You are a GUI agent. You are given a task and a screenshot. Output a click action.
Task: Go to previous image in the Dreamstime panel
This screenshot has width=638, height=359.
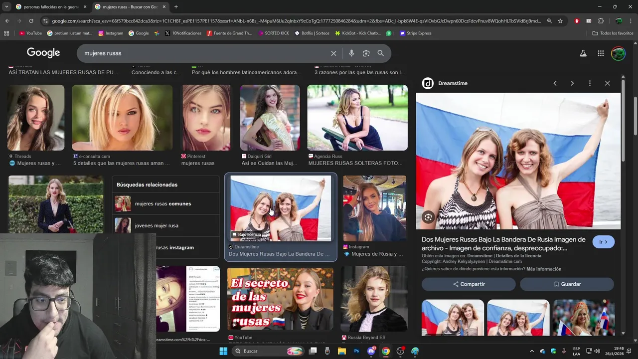click(x=555, y=83)
